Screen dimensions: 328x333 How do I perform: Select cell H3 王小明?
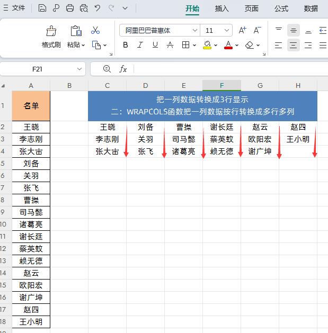pyautogui.click(x=298, y=139)
